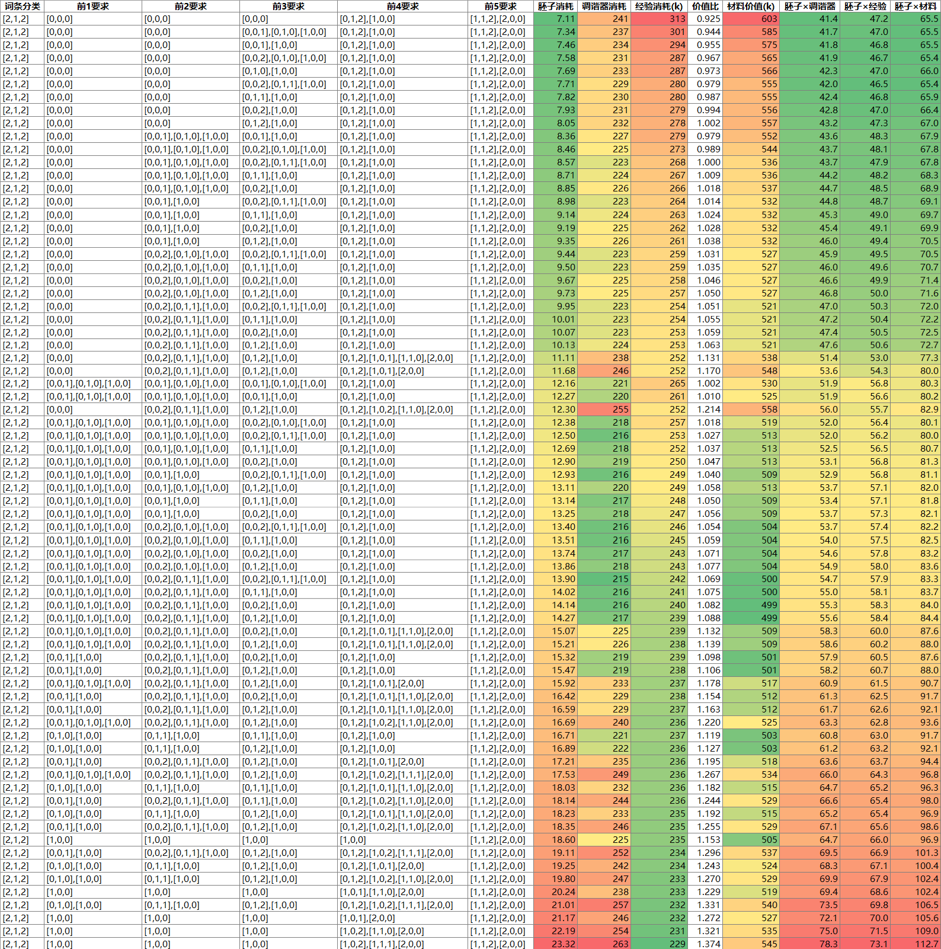
Task: Select the red tuner cell showing 255
Action: click(x=604, y=410)
